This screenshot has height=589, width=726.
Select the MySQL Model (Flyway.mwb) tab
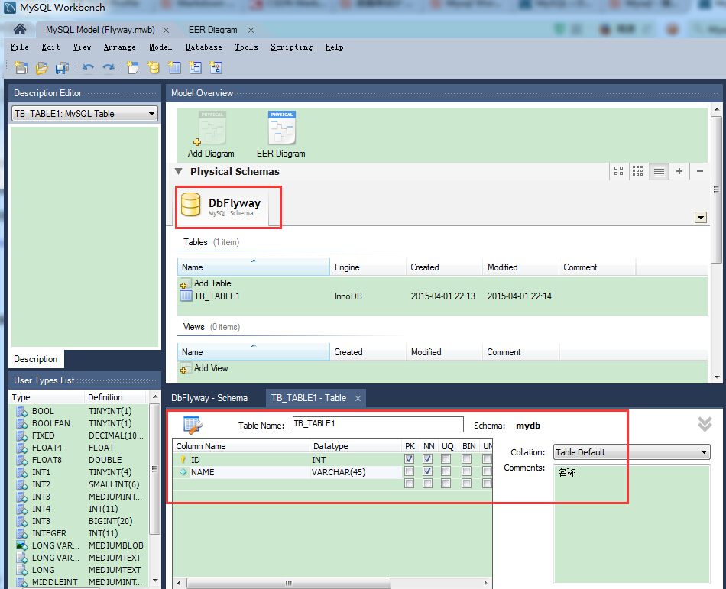(100, 30)
